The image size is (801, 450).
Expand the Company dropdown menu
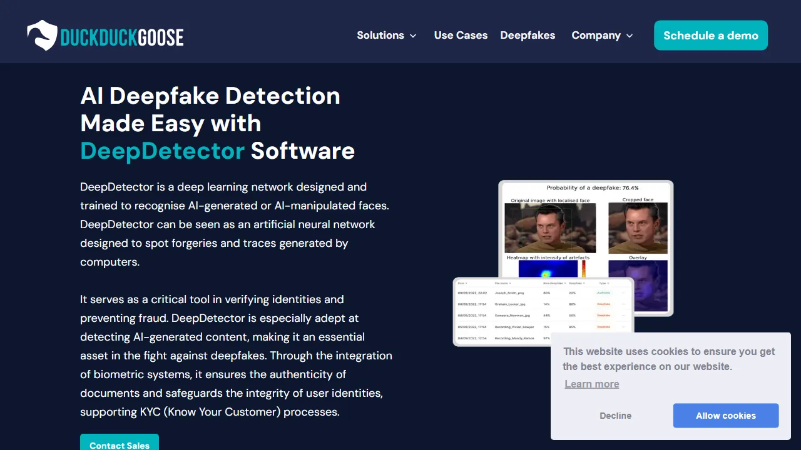click(603, 36)
